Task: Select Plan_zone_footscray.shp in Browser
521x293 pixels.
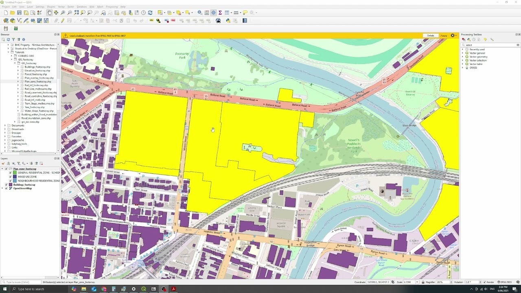Action: pos(38,82)
